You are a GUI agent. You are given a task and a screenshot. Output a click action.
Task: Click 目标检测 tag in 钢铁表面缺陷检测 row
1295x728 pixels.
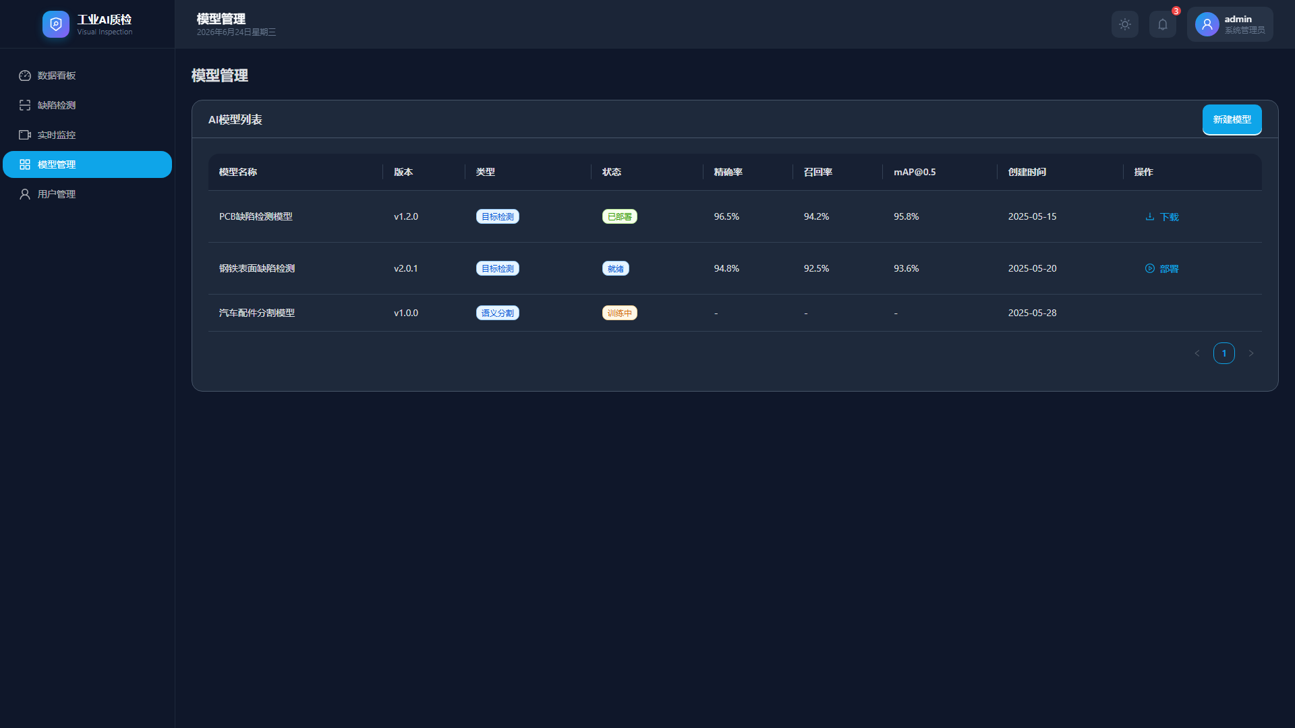pos(498,268)
